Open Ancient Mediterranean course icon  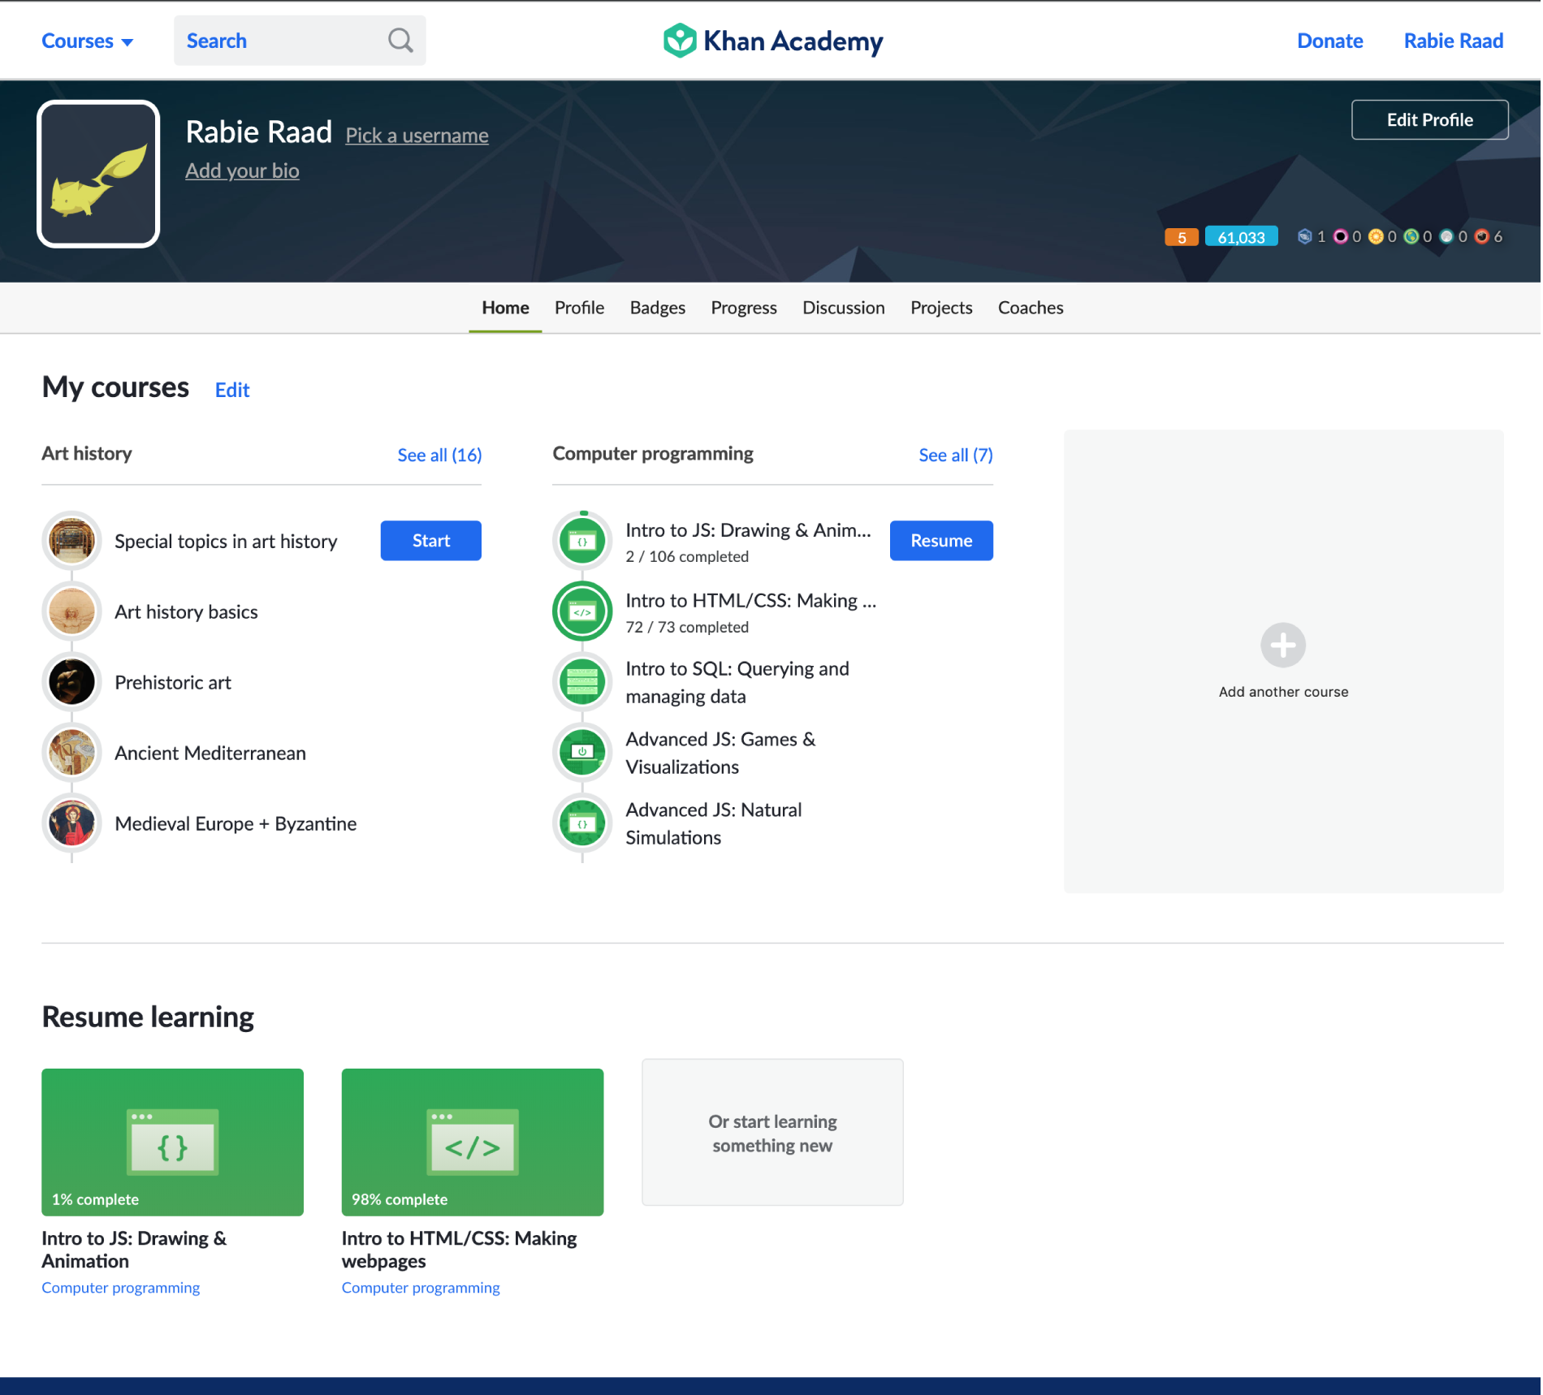coord(71,753)
